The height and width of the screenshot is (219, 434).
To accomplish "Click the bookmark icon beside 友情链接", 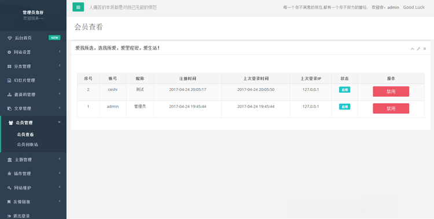I will tap(9, 202).
